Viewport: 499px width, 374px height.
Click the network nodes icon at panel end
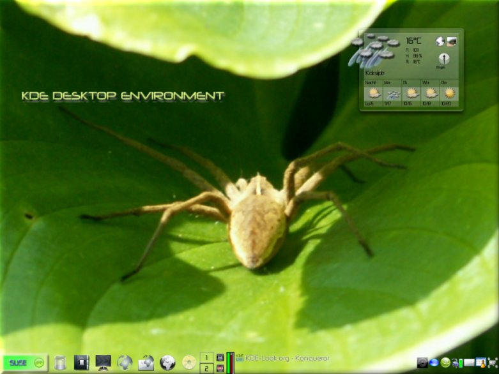click(x=493, y=363)
